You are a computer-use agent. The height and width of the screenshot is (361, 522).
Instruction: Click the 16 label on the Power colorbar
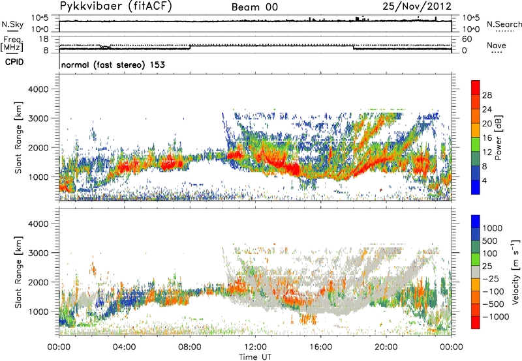(487, 138)
